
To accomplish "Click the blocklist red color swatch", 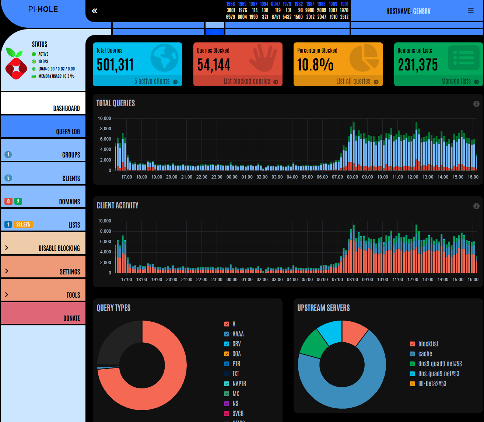I will click(413, 344).
